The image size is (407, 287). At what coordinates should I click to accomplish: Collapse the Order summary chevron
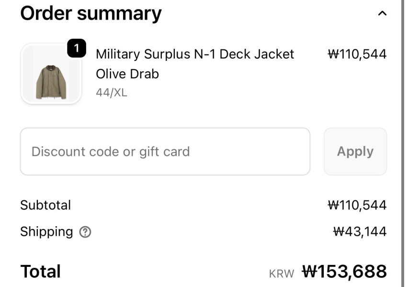[382, 14]
